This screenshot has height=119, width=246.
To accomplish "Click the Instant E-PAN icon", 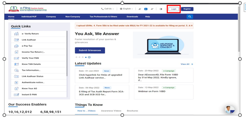I will point(16,95).
